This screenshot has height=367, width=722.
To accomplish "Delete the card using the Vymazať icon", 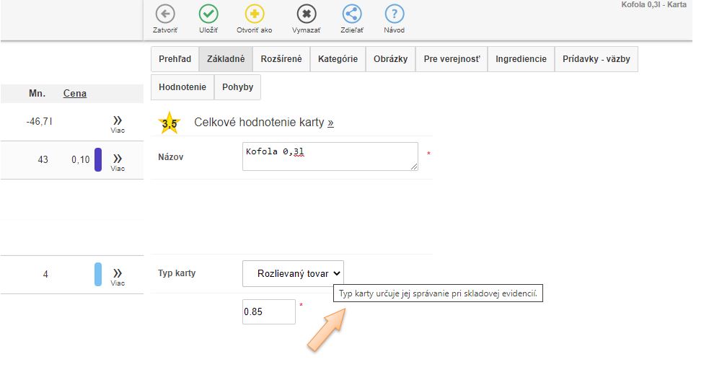I will tap(307, 14).
